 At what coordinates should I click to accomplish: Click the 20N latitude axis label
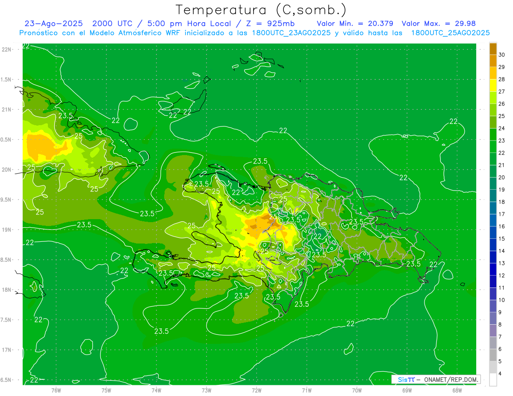pos(7,170)
